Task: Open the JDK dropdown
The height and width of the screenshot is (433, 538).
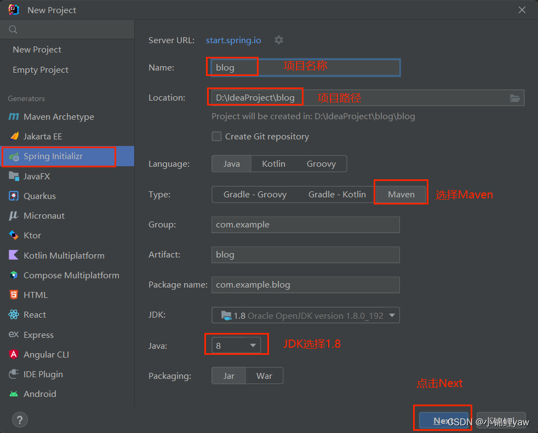Action: tap(306, 315)
